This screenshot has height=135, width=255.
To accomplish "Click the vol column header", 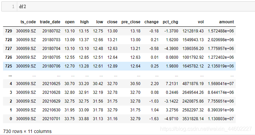I will click(201, 22).
